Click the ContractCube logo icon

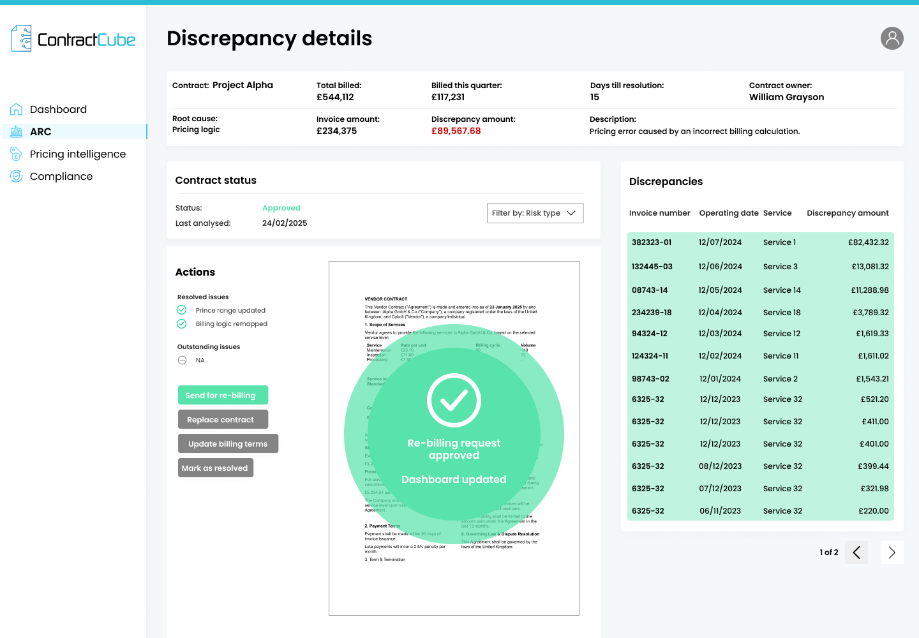(x=21, y=38)
